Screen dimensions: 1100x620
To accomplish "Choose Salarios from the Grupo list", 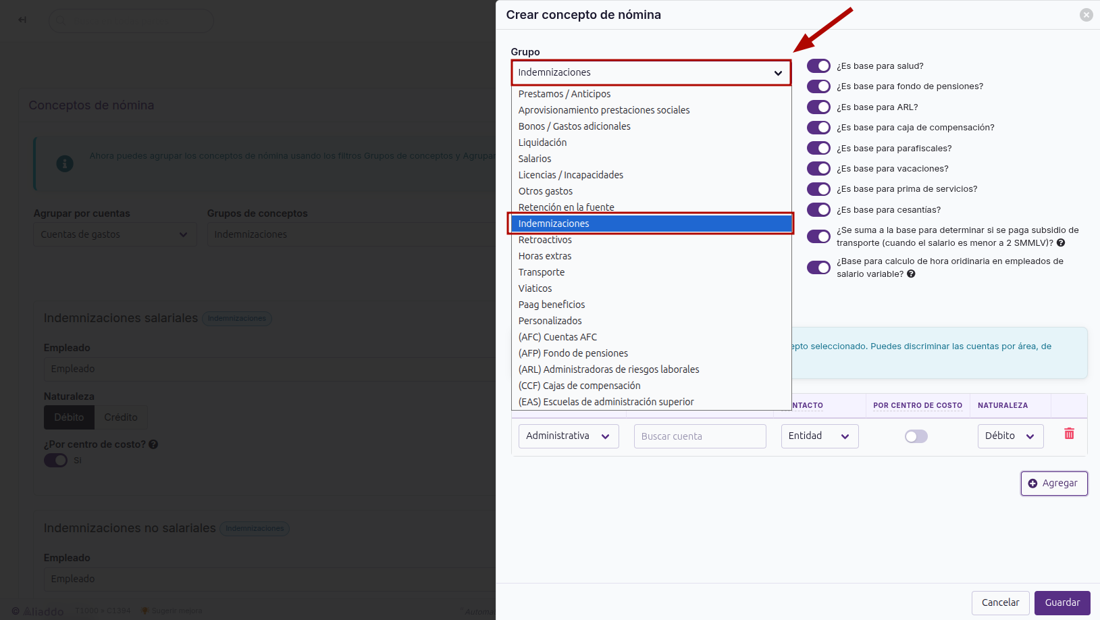I will (651, 159).
